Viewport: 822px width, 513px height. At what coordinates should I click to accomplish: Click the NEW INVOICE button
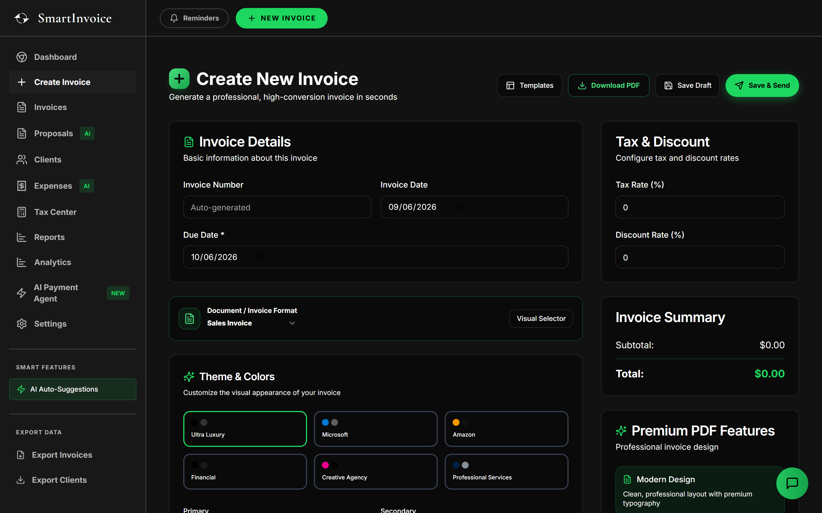(282, 18)
